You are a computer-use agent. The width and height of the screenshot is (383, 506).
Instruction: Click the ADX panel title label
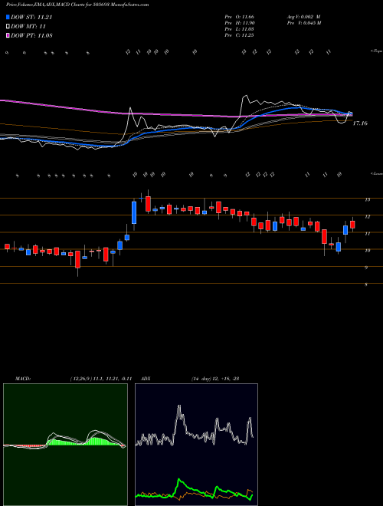146,379
